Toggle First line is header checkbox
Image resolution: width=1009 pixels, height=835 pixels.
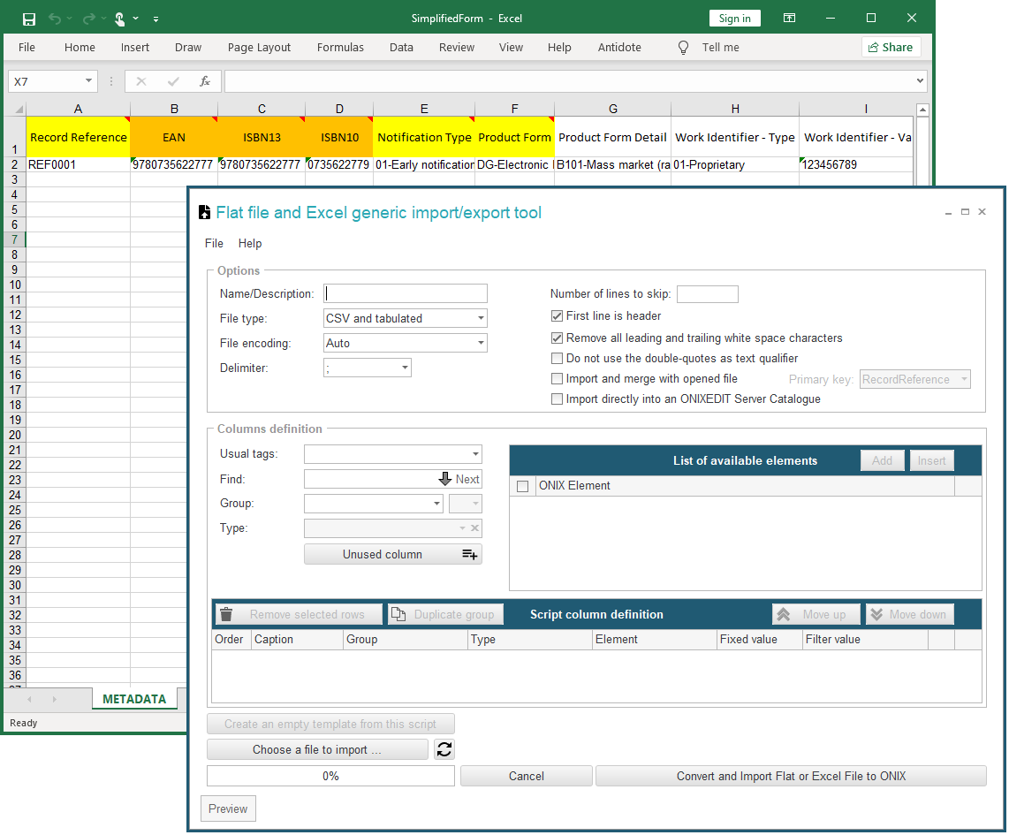click(558, 315)
